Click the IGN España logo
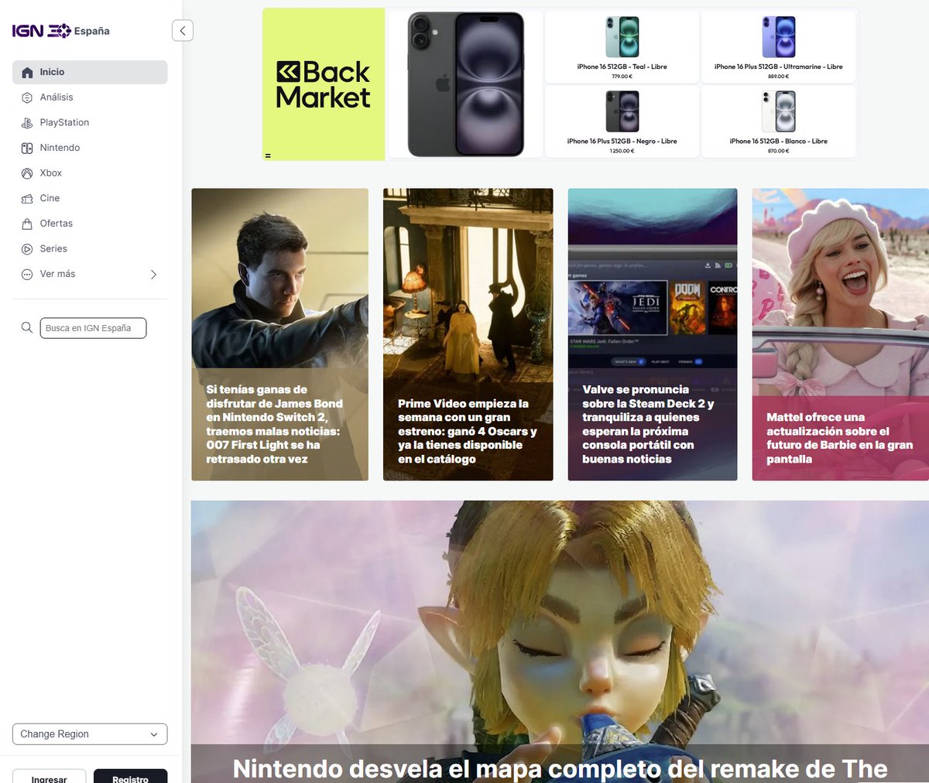The width and height of the screenshot is (929, 783). coord(60,31)
